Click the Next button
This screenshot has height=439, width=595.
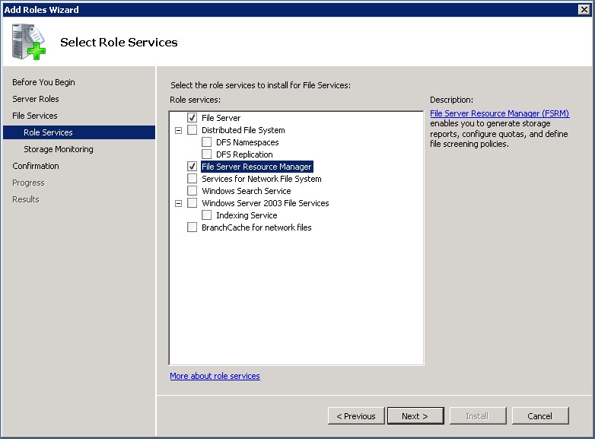[415, 416]
